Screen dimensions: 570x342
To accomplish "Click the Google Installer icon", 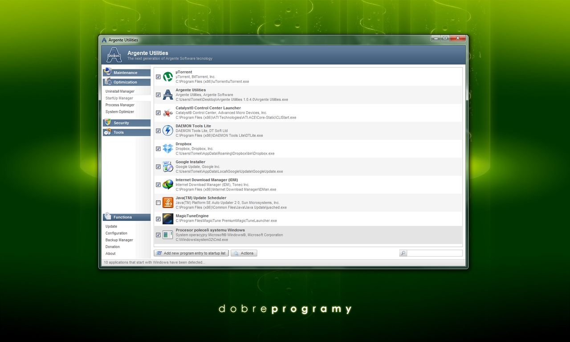I will pyautogui.click(x=168, y=167).
